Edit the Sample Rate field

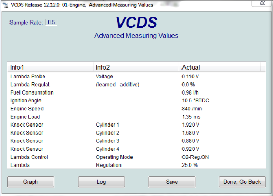(x=51, y=22)
